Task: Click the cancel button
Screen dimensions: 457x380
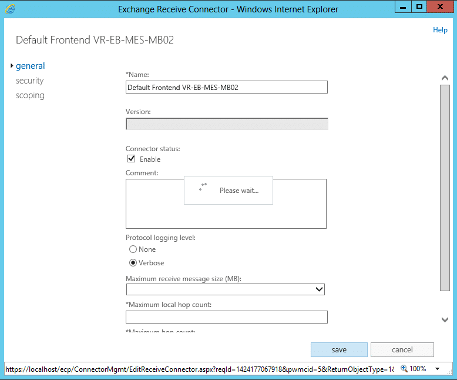Action: point(402,349)
